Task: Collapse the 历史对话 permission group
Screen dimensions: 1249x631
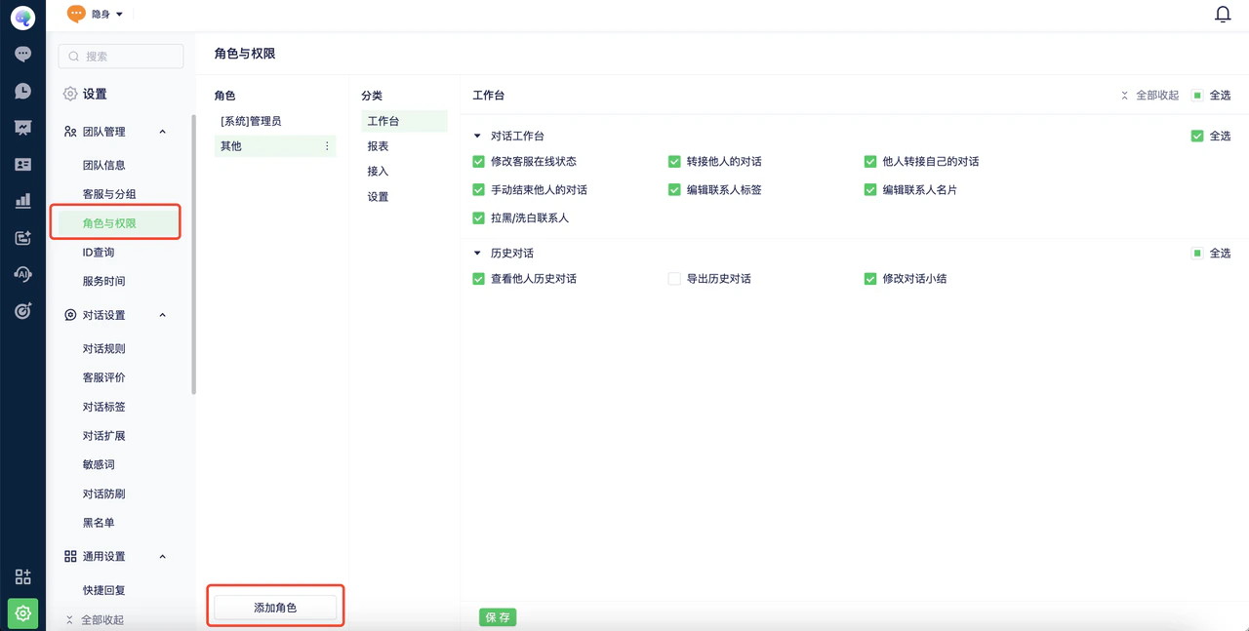Action: tap(477, 254)
